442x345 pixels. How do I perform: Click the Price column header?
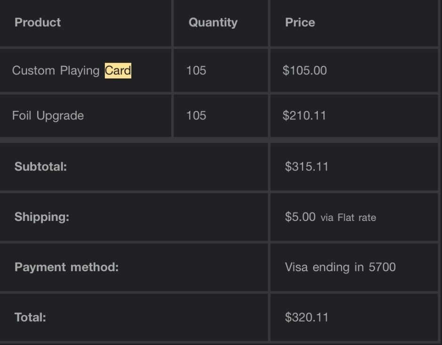[x=300, y=23]
